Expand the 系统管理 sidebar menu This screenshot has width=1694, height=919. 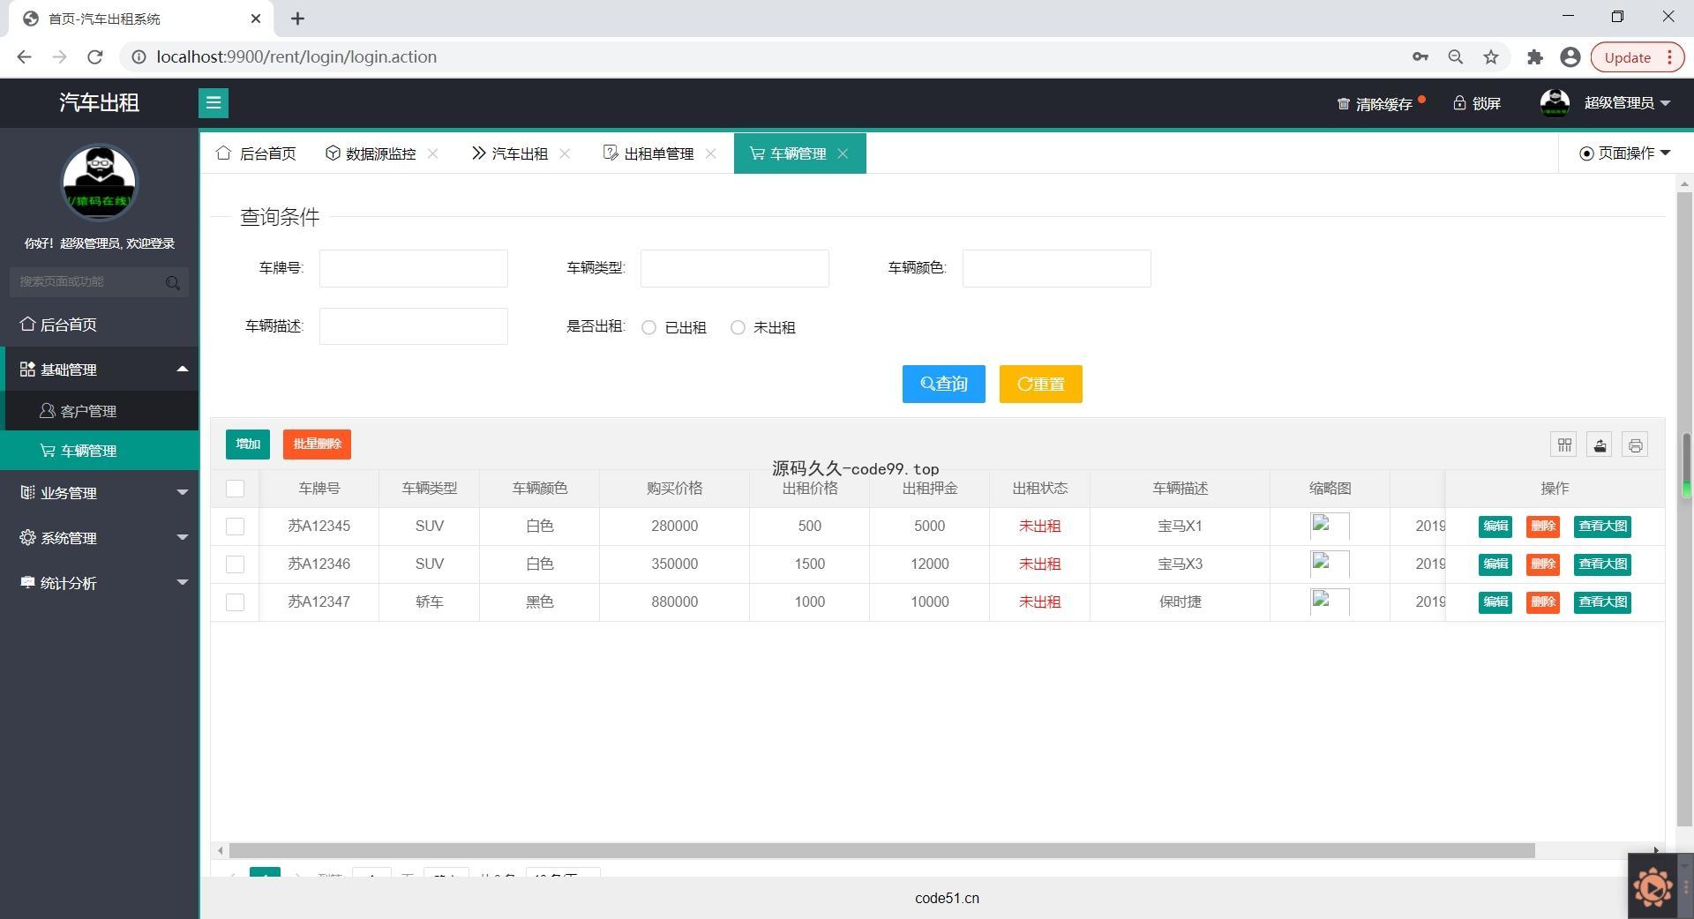click(x=100, y=538)
